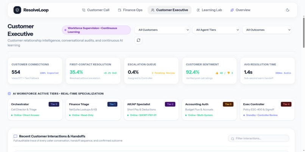Expand the All Agent Tiers dropdown
Viewport: 305px width, 152px height.
tap(216, 30)
